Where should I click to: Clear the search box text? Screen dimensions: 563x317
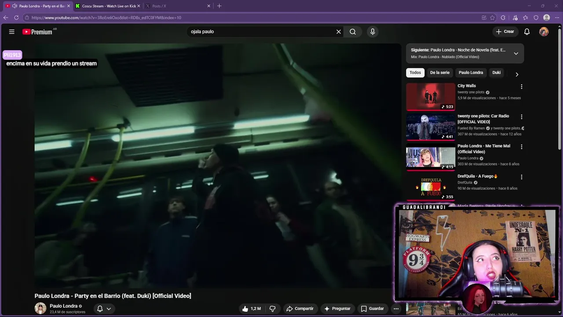pos(339,32)
